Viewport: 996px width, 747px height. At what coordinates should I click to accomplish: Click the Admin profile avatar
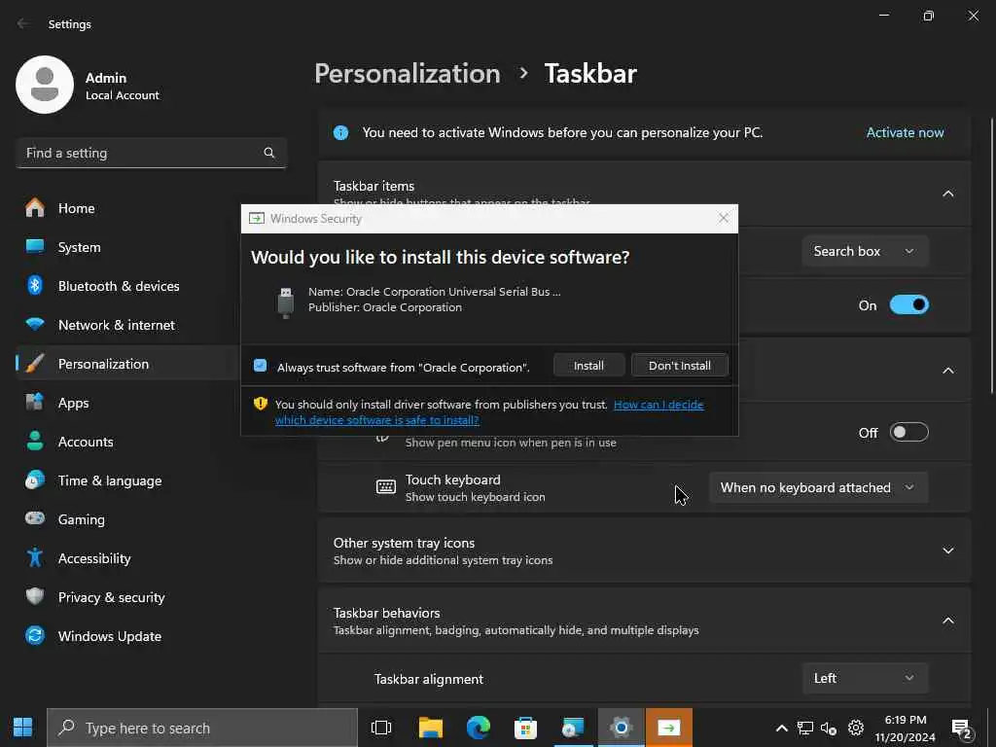(45, 85)
